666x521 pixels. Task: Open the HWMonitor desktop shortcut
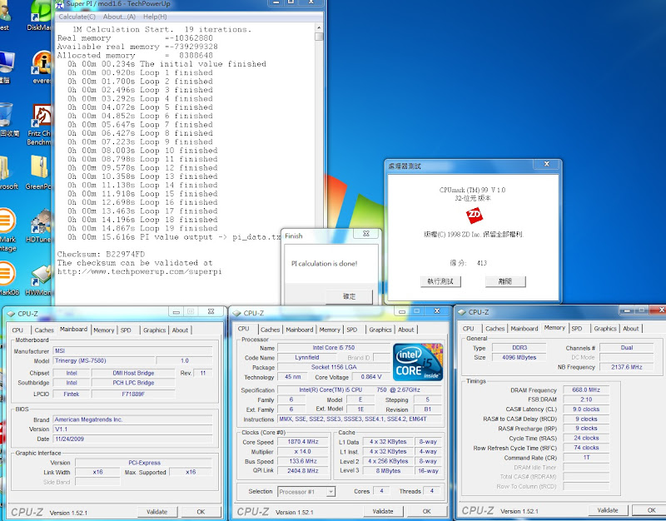39,280
